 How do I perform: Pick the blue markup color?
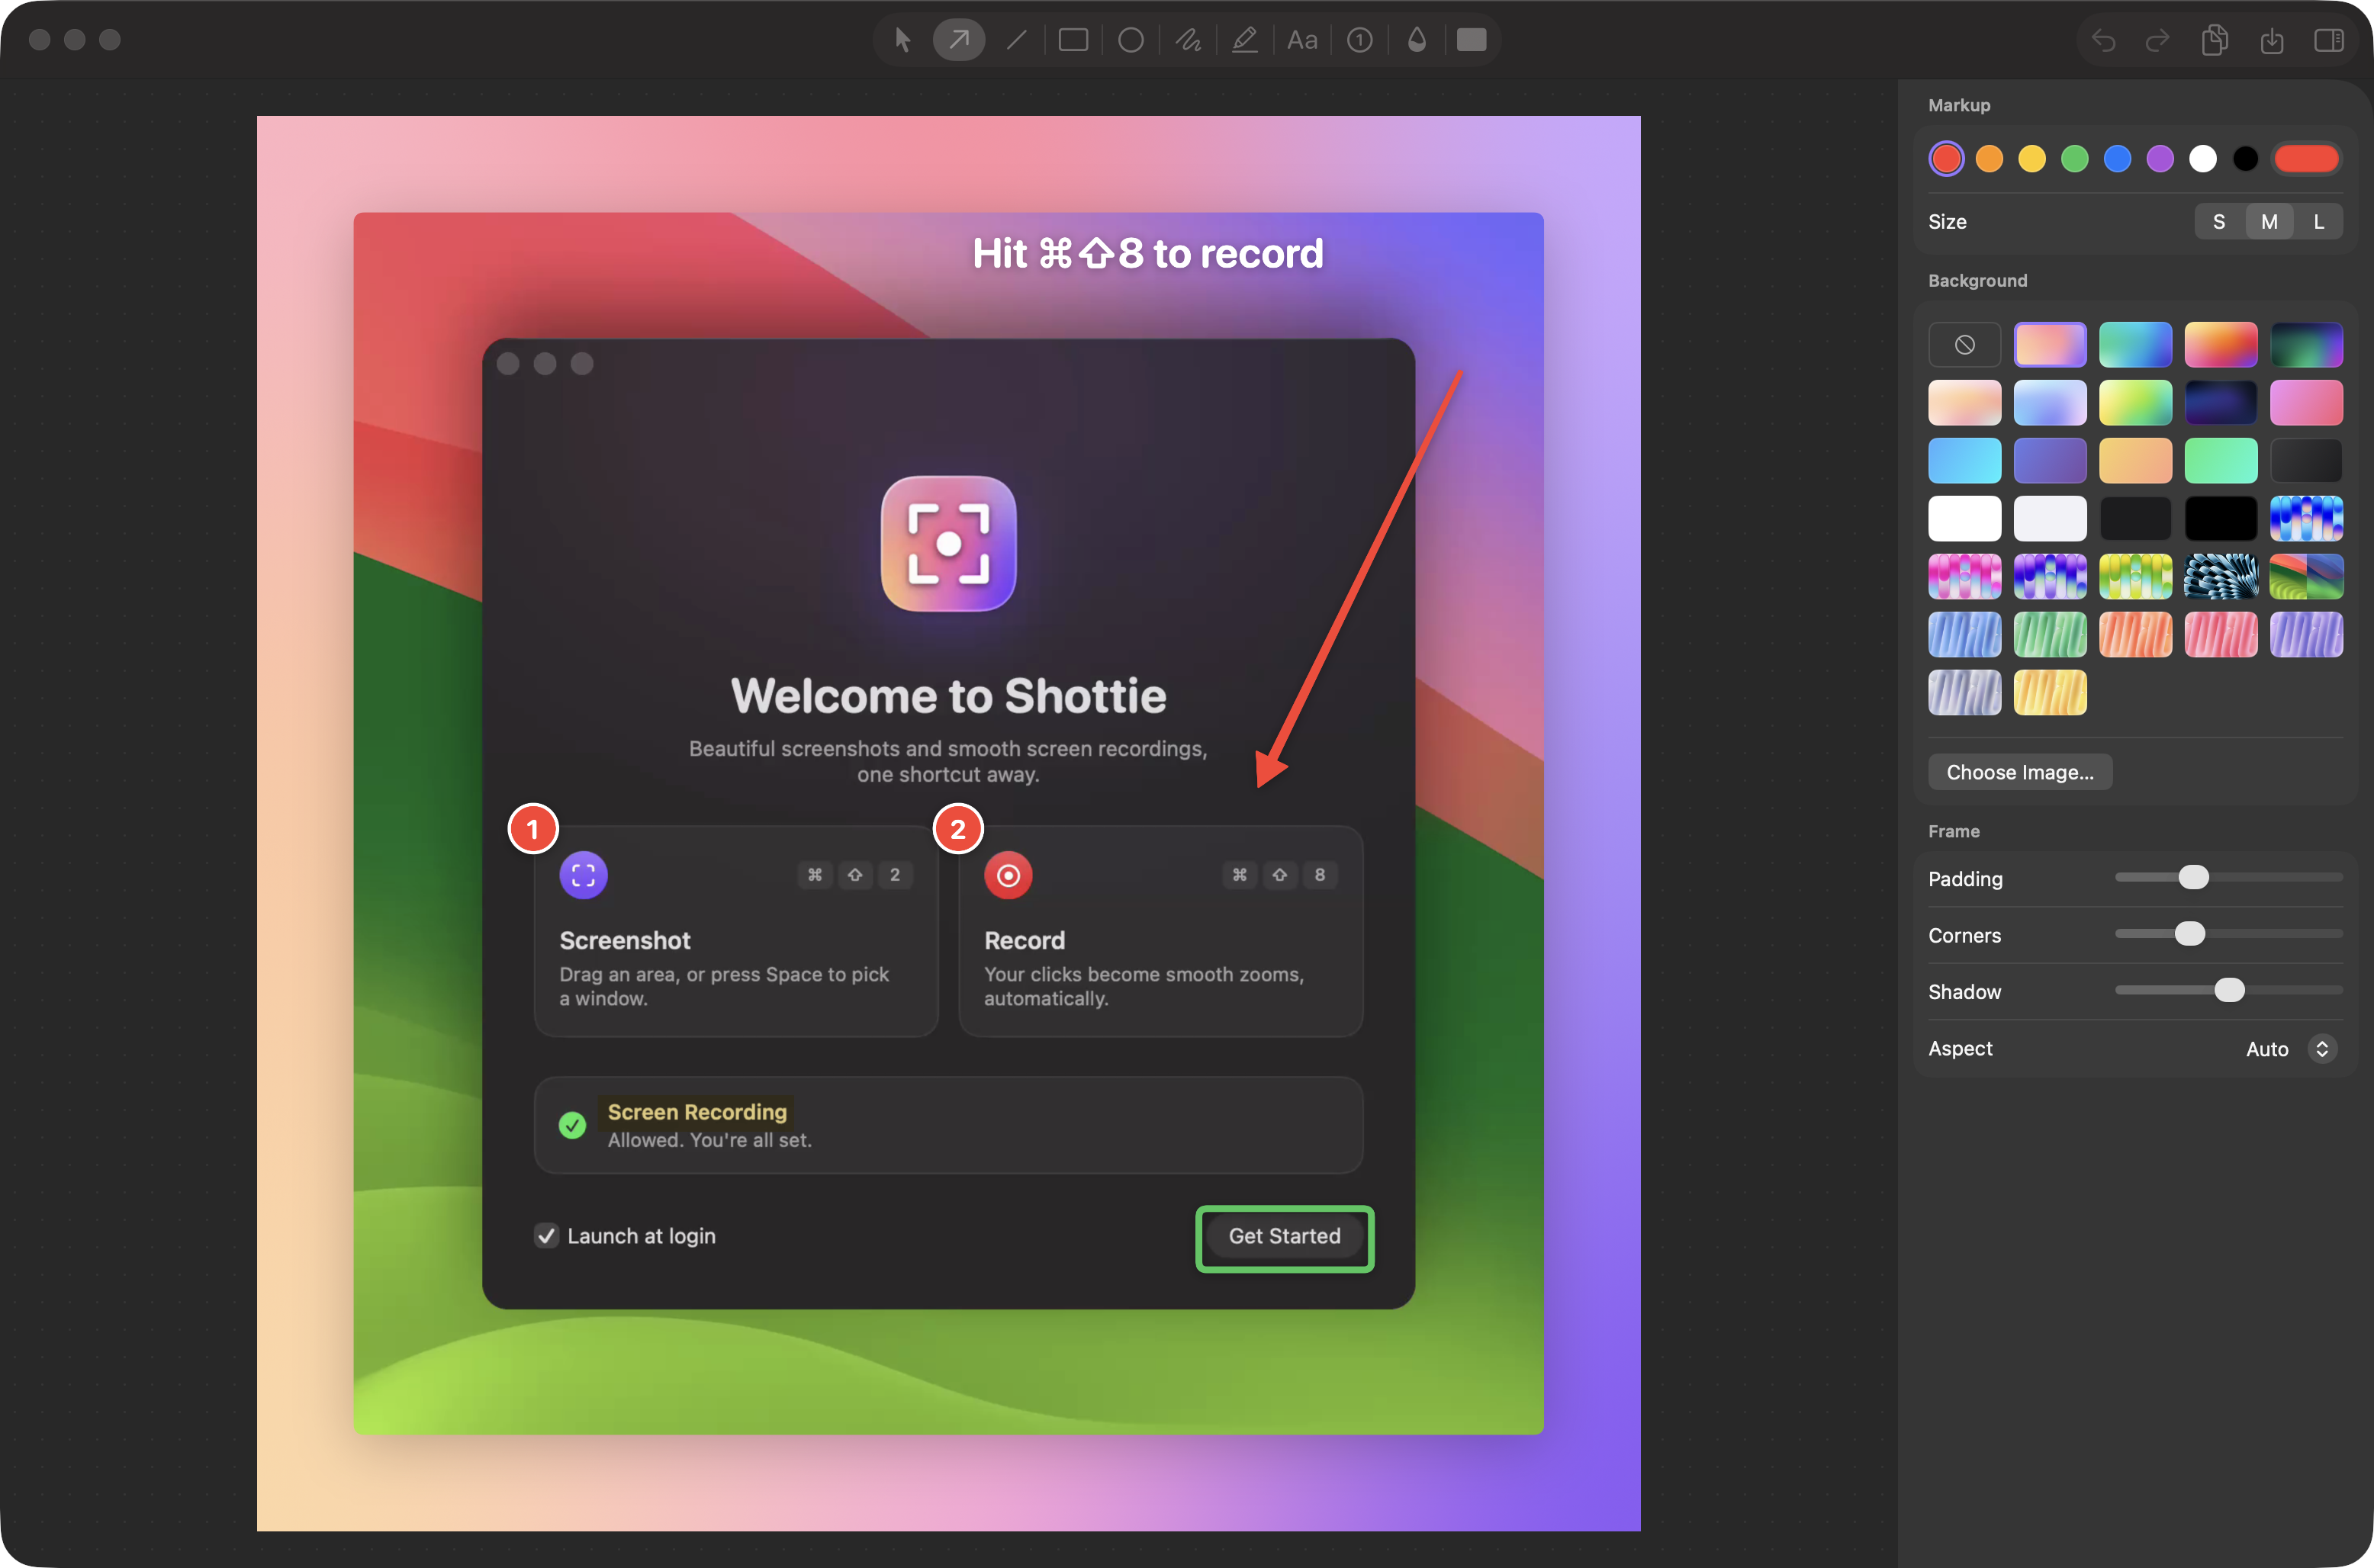[2117, 158]
